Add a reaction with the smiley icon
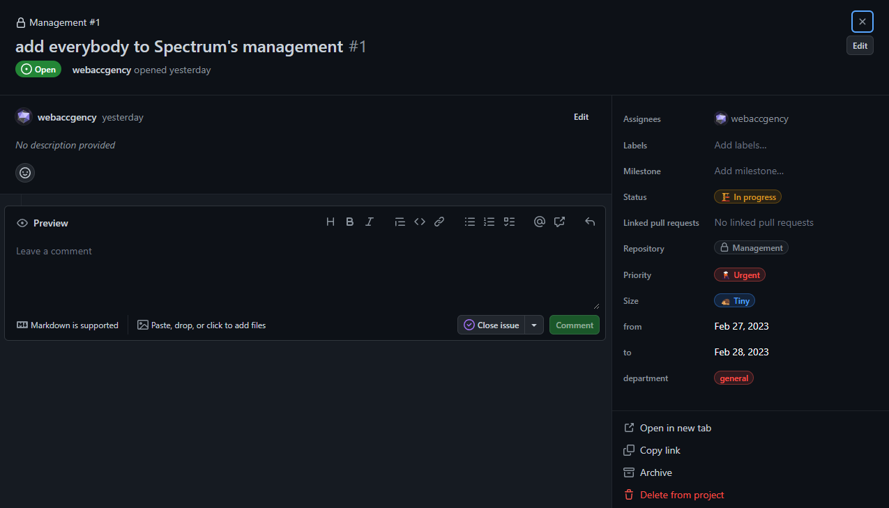Viewport: 889px width, 508px height. (x=25, y=173)
